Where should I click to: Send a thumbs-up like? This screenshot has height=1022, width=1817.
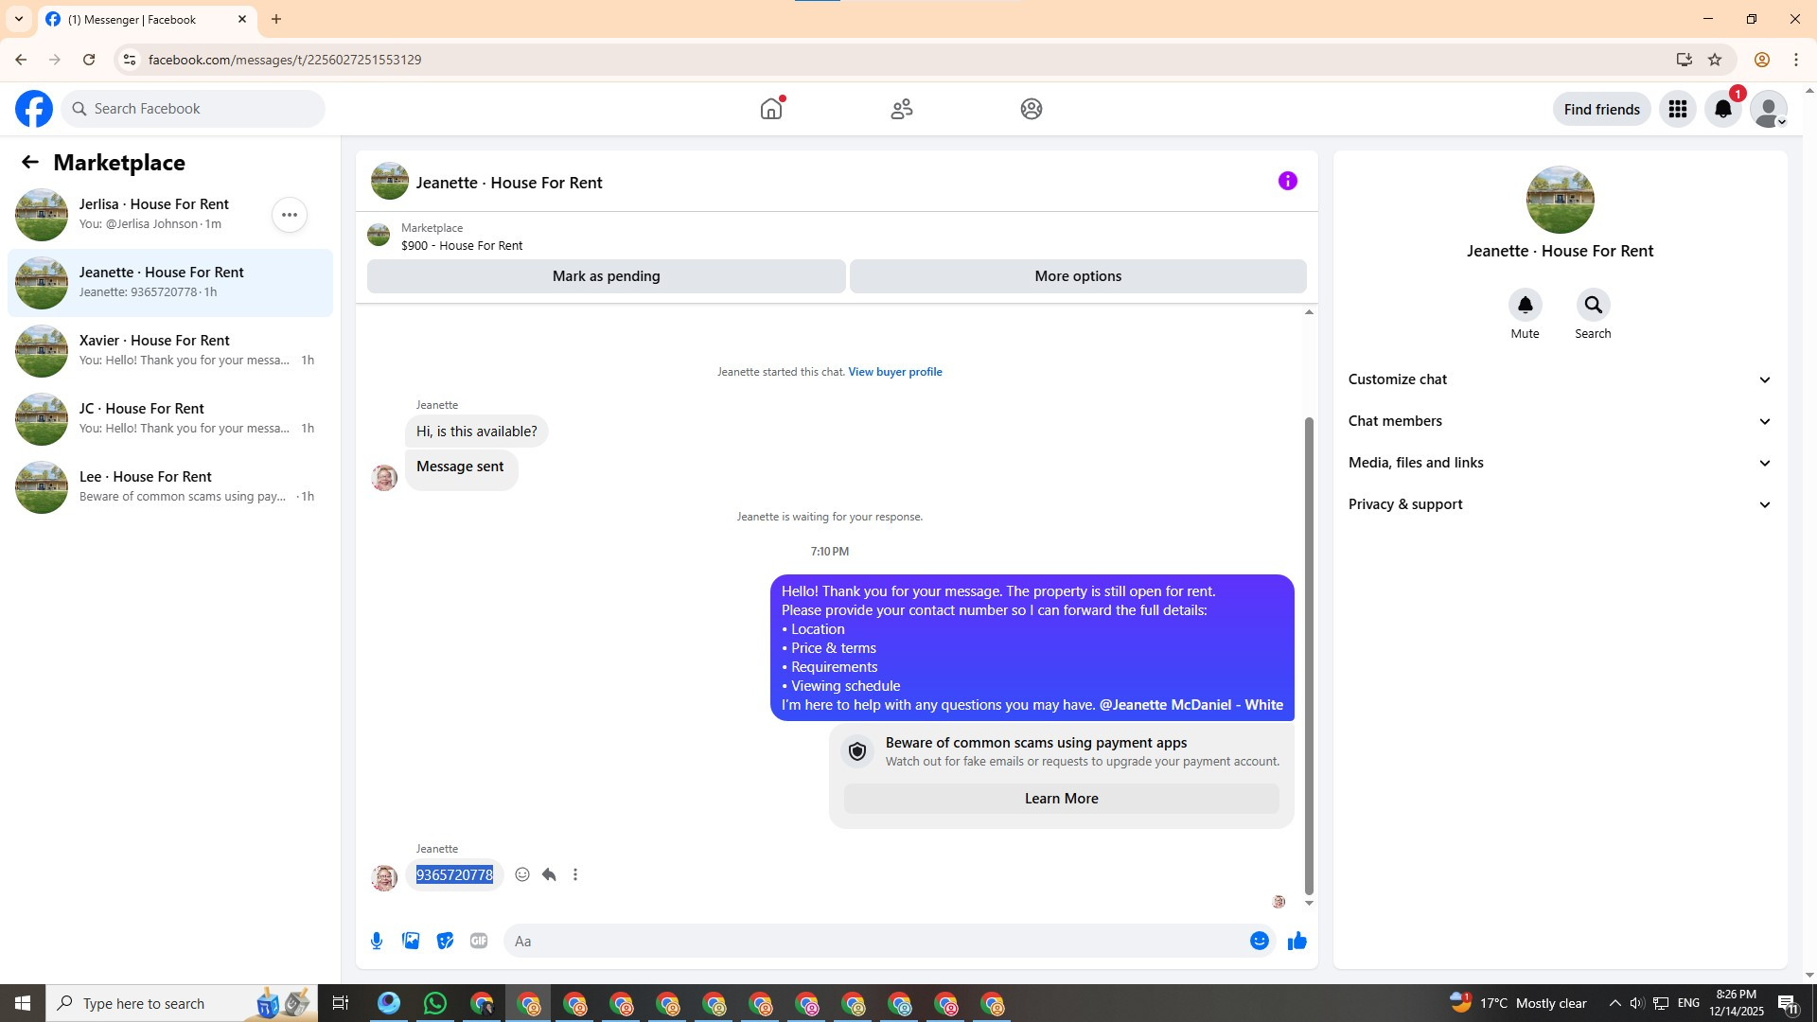pos(1297,941)
